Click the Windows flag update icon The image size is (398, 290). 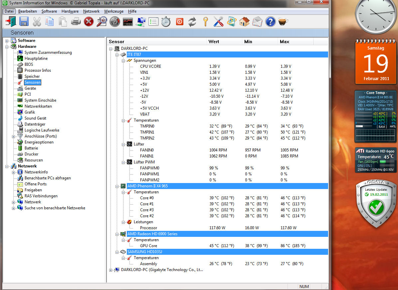[x=232, y=22]
